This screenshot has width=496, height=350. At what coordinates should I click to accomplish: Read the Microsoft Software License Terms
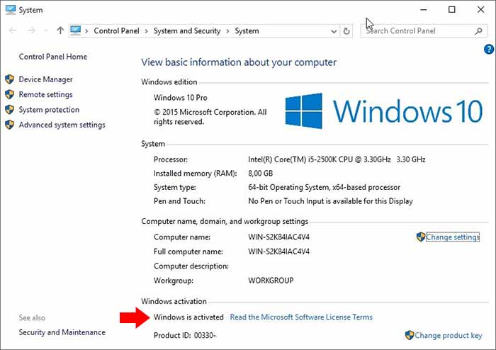pos(301,317)
